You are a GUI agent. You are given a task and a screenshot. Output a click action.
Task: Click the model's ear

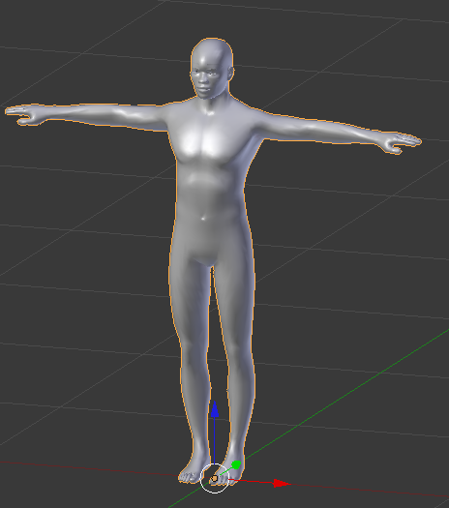[x=230, y=74]
